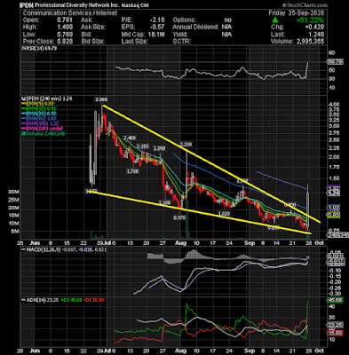Viewport: 349px width, 355px height.
Task: Click the Ask Size label
Action: (92, 28)
